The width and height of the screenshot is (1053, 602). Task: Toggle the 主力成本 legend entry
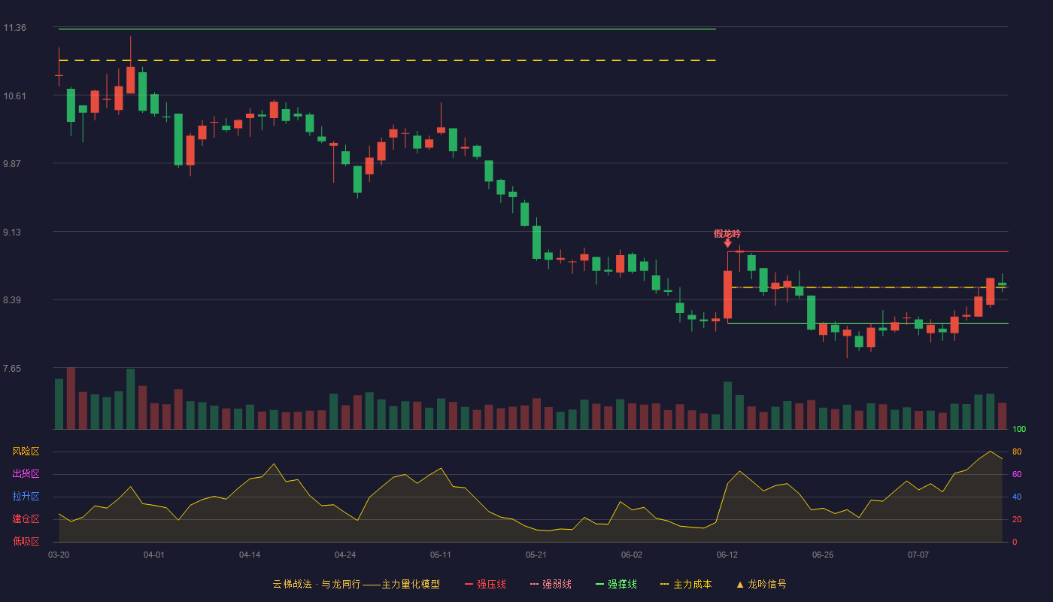(686, 584)
